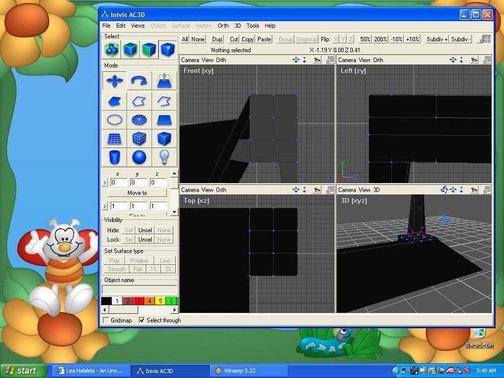This screenshot has width=504, height=378.
Task: Click the Paste button
Action: (264, 39)
